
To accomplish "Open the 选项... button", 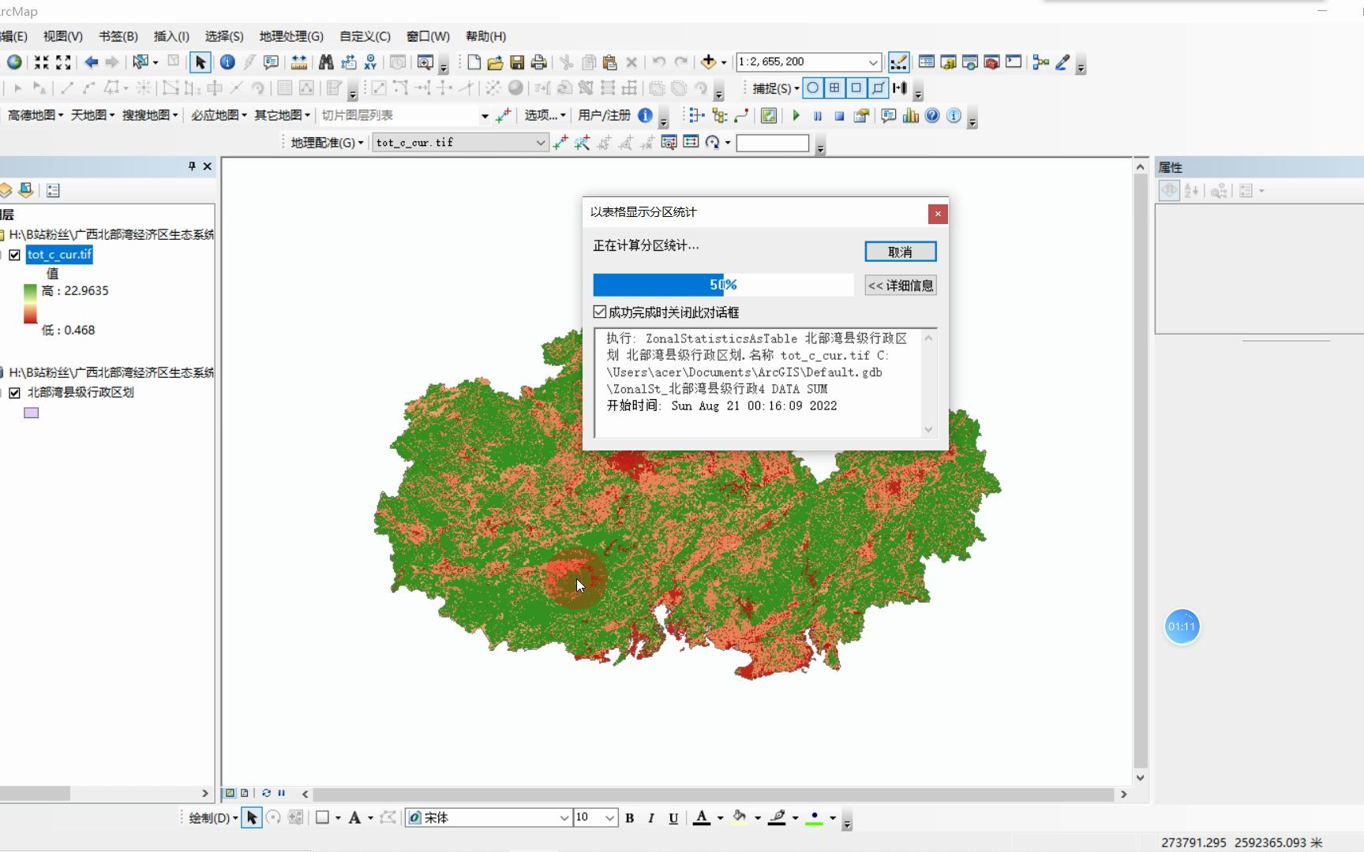I will tap(545, 115).
